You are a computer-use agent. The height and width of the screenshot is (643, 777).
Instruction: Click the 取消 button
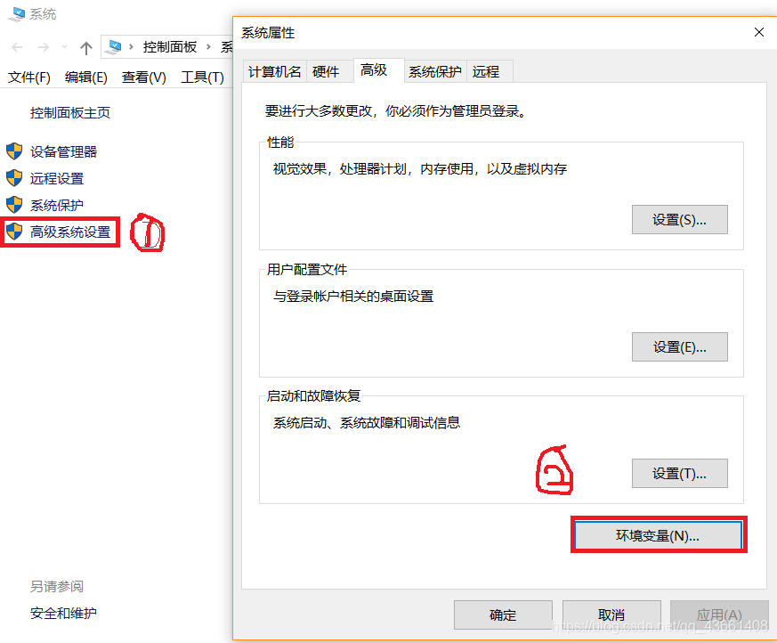pos(611,615)
